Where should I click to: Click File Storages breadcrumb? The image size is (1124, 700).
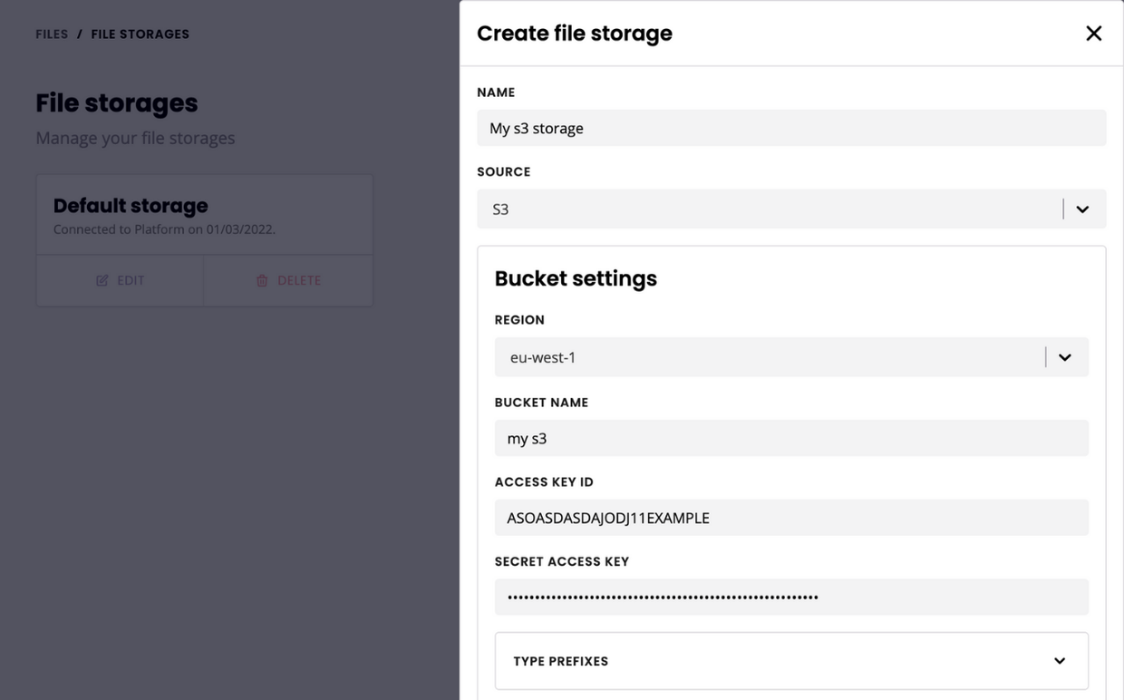coord(140,34)
